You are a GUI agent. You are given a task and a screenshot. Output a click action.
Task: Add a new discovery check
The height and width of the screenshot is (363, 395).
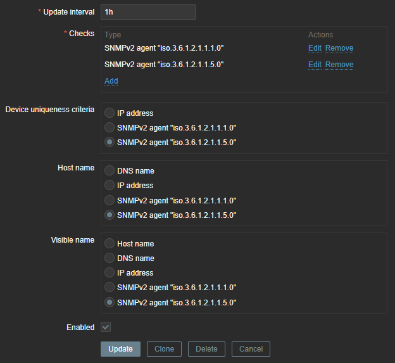click(x=111, y=81)
